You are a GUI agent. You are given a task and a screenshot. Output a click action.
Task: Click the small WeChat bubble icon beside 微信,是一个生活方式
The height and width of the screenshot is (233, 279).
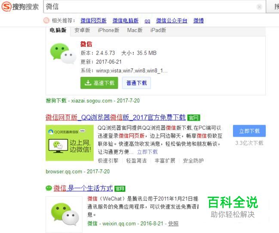pyautogui.click(x=49, y=188)
